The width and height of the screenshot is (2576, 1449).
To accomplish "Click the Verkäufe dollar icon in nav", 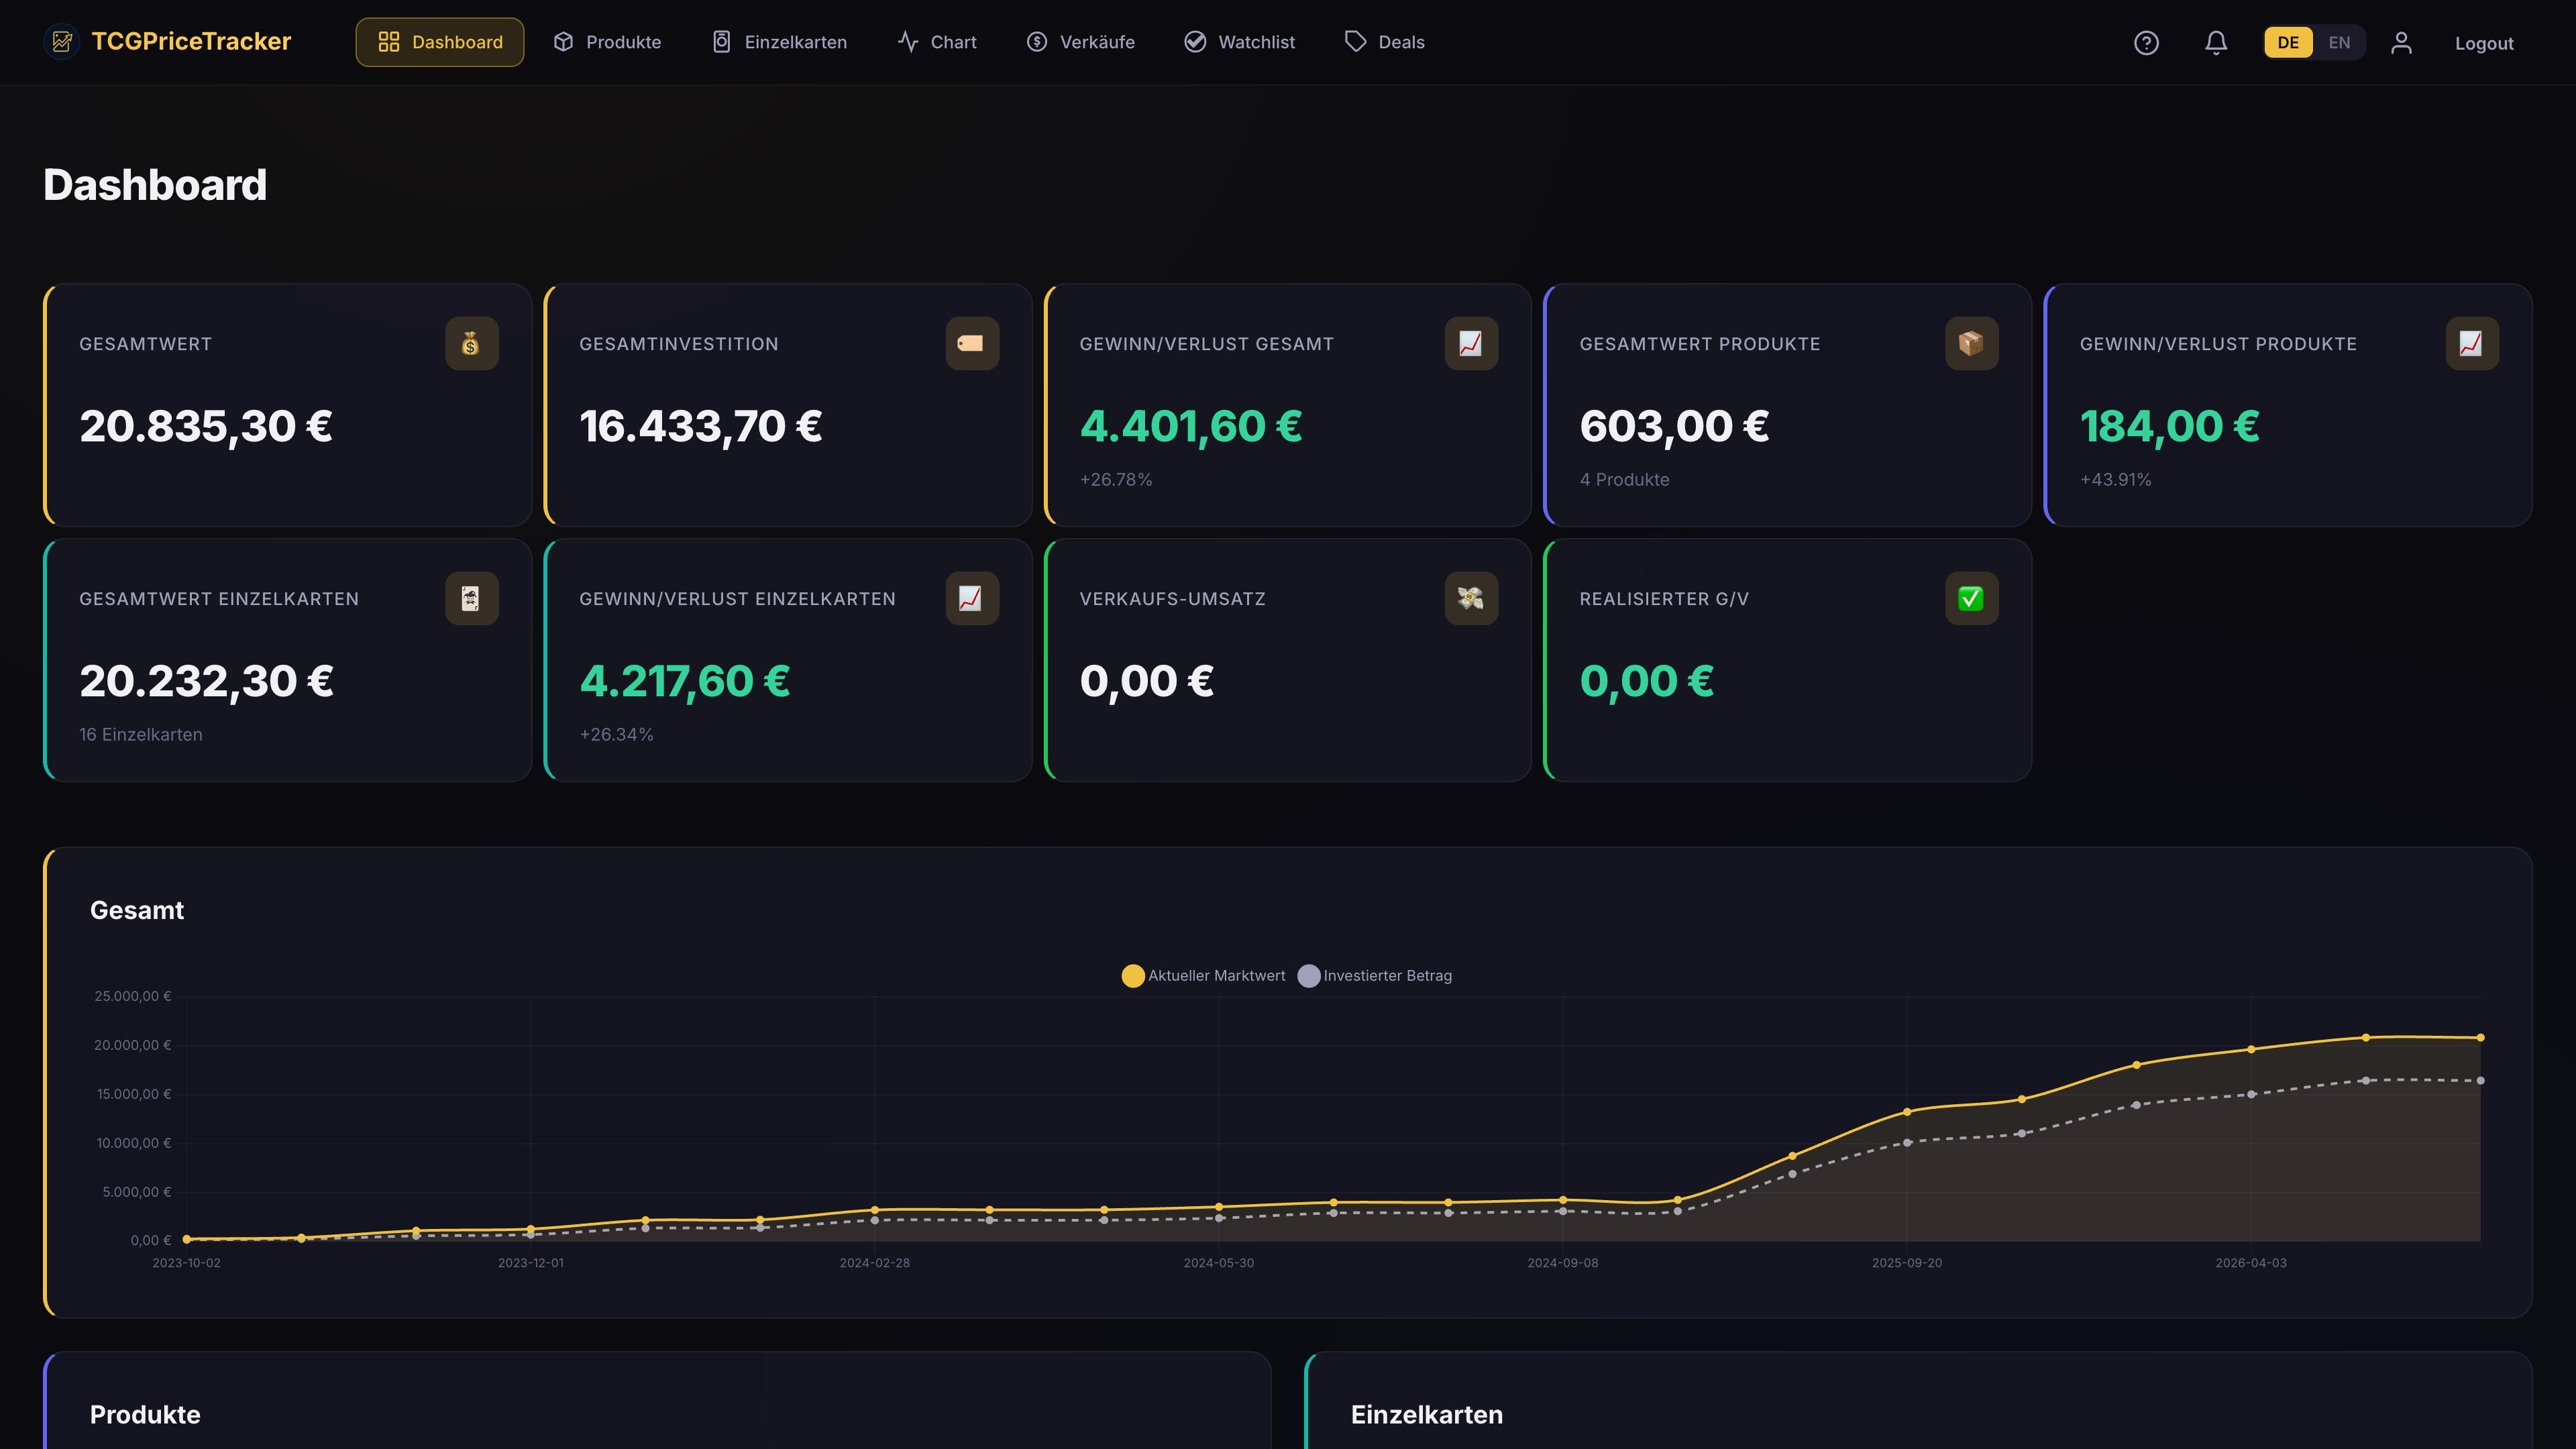I will (x=1037, y=42).
